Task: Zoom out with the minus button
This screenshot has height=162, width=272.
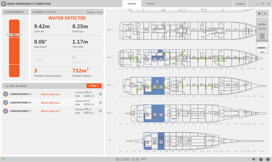Action: pos(265,13)
